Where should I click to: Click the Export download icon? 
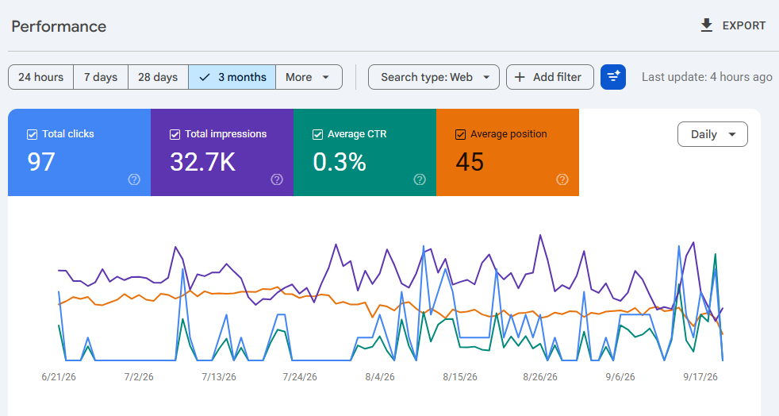707,25
